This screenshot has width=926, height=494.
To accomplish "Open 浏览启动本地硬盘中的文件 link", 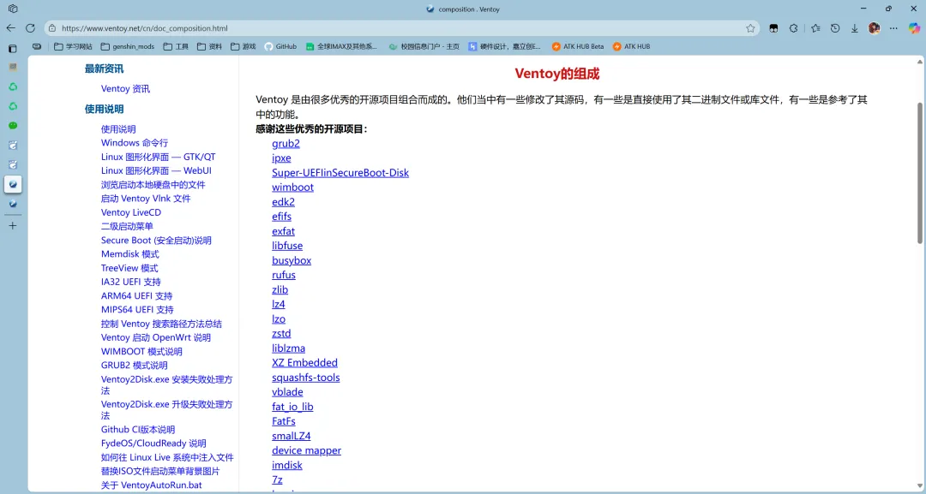I will (153, 185).
